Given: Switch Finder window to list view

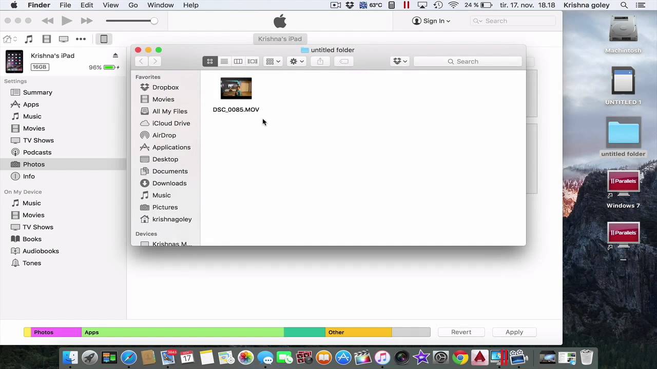Looking at the screenshot, I should pyautogui.click(x=224, y=61).
